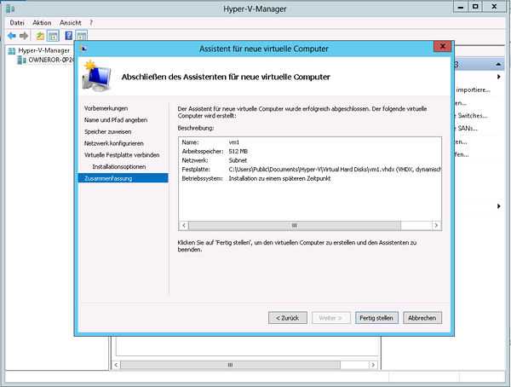Open the ? help menu
The height and width of the screenshot is (387, 511).
pos(91,23)
